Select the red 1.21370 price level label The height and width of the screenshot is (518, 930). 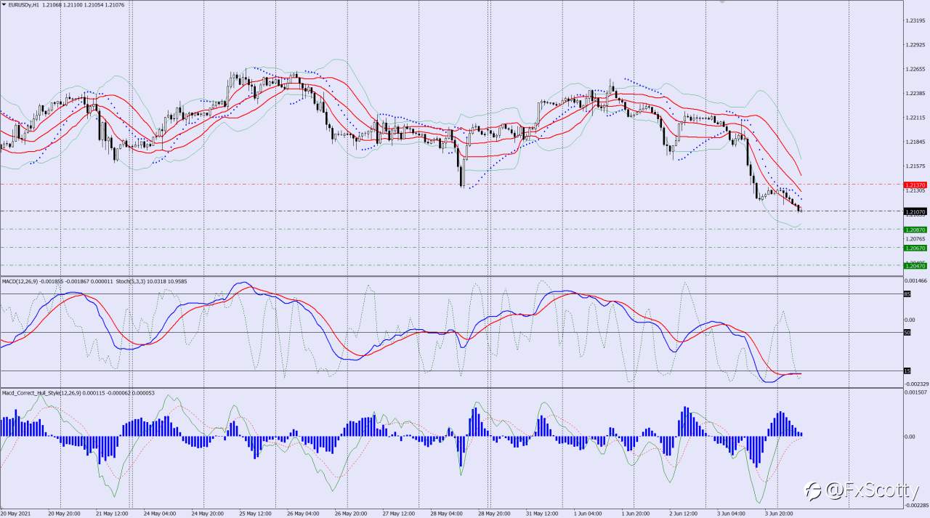915,185
